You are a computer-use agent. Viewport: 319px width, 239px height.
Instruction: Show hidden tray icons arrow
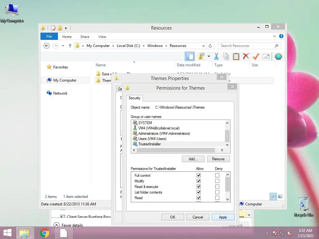(x=267, y=233)
